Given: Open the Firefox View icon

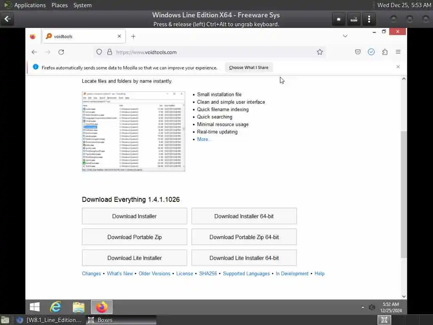Looking at the screenshot, I should click(33, 36).
